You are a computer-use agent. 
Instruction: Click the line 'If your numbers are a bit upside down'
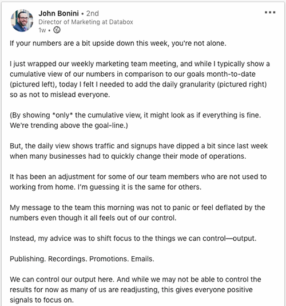click(118, 44)
